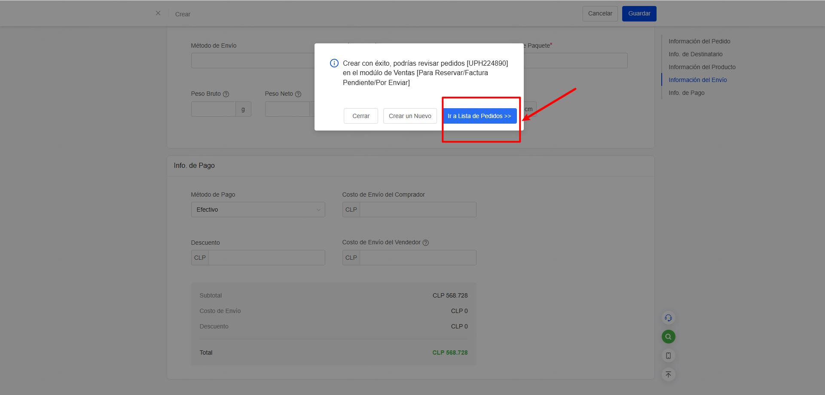Click Costo de Envío del Vendedor help icon
825x395 pixels.
pos(426,243)
